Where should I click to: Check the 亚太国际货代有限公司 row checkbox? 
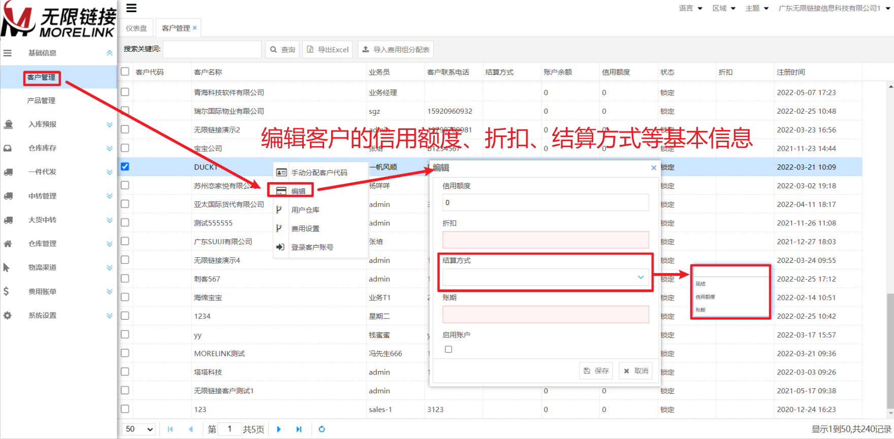[125, 204]
